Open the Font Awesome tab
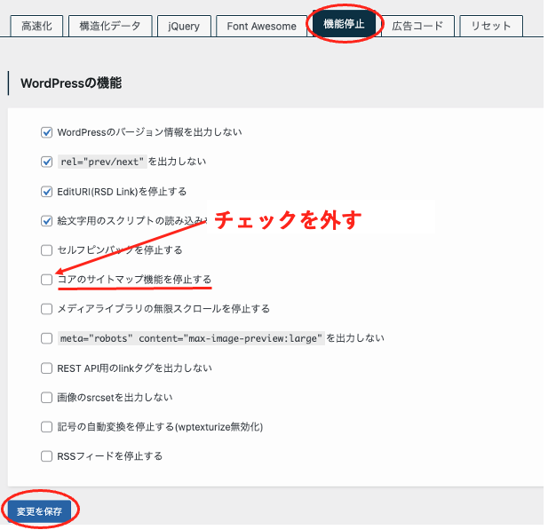The width and height of the screenshot is (548, 530). point(261,26)
